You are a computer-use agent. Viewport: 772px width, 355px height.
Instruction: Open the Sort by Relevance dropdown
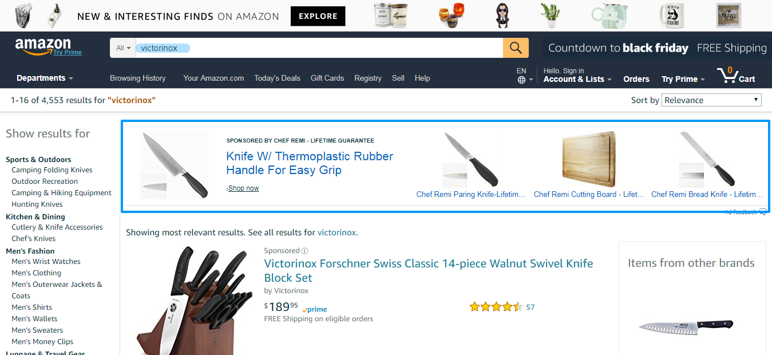tap(712, 100)
